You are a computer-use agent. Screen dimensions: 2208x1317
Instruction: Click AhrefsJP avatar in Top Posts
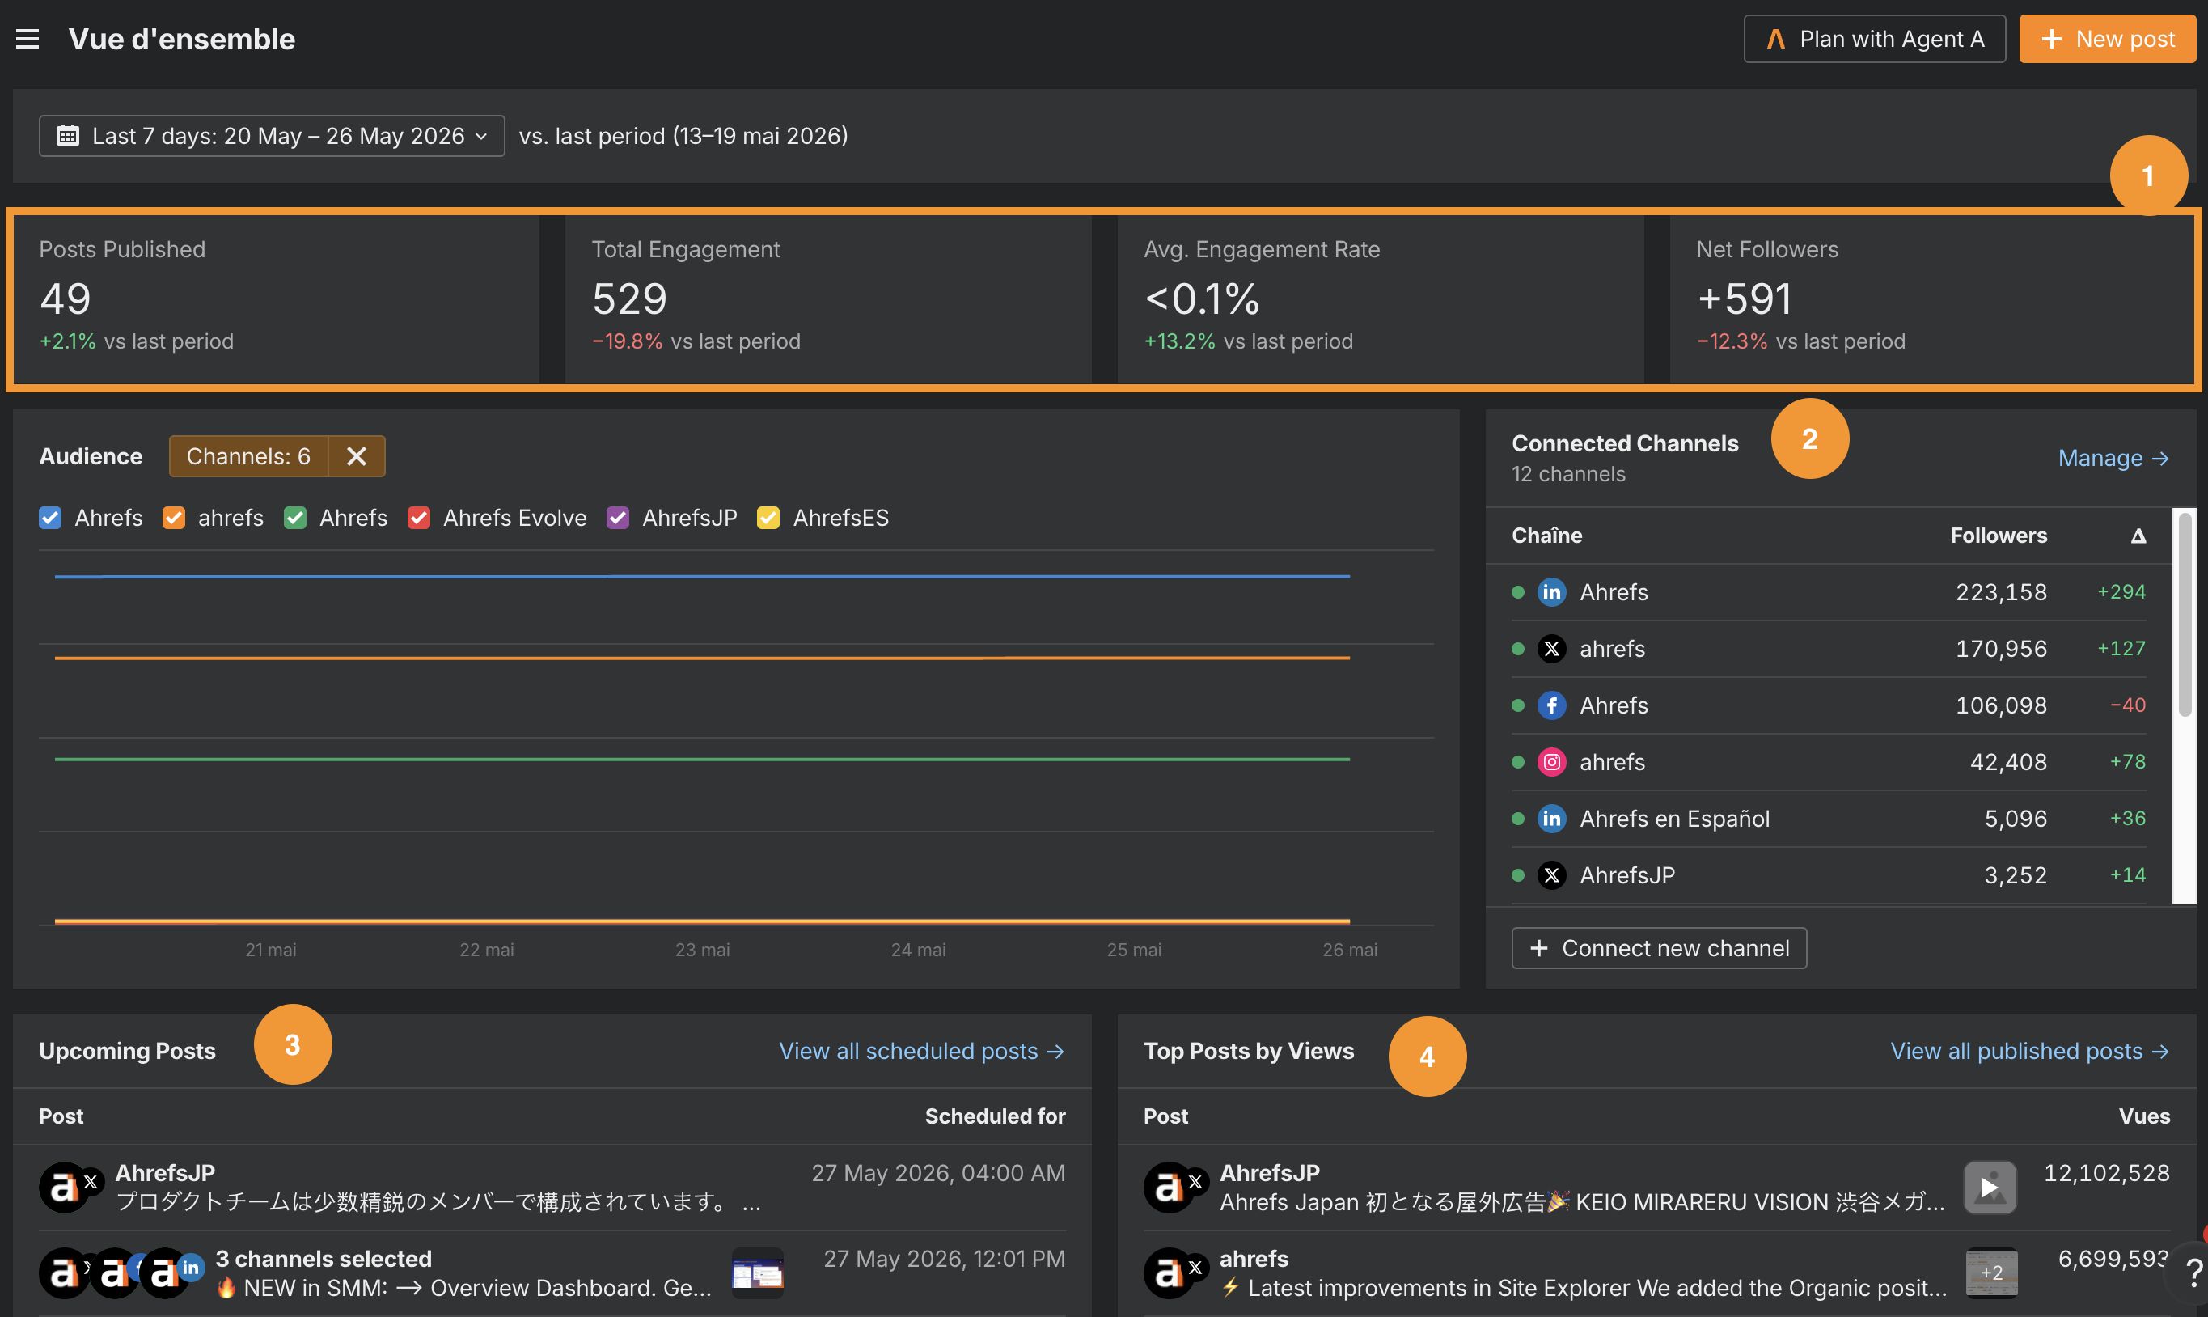click(1170, 1188)
